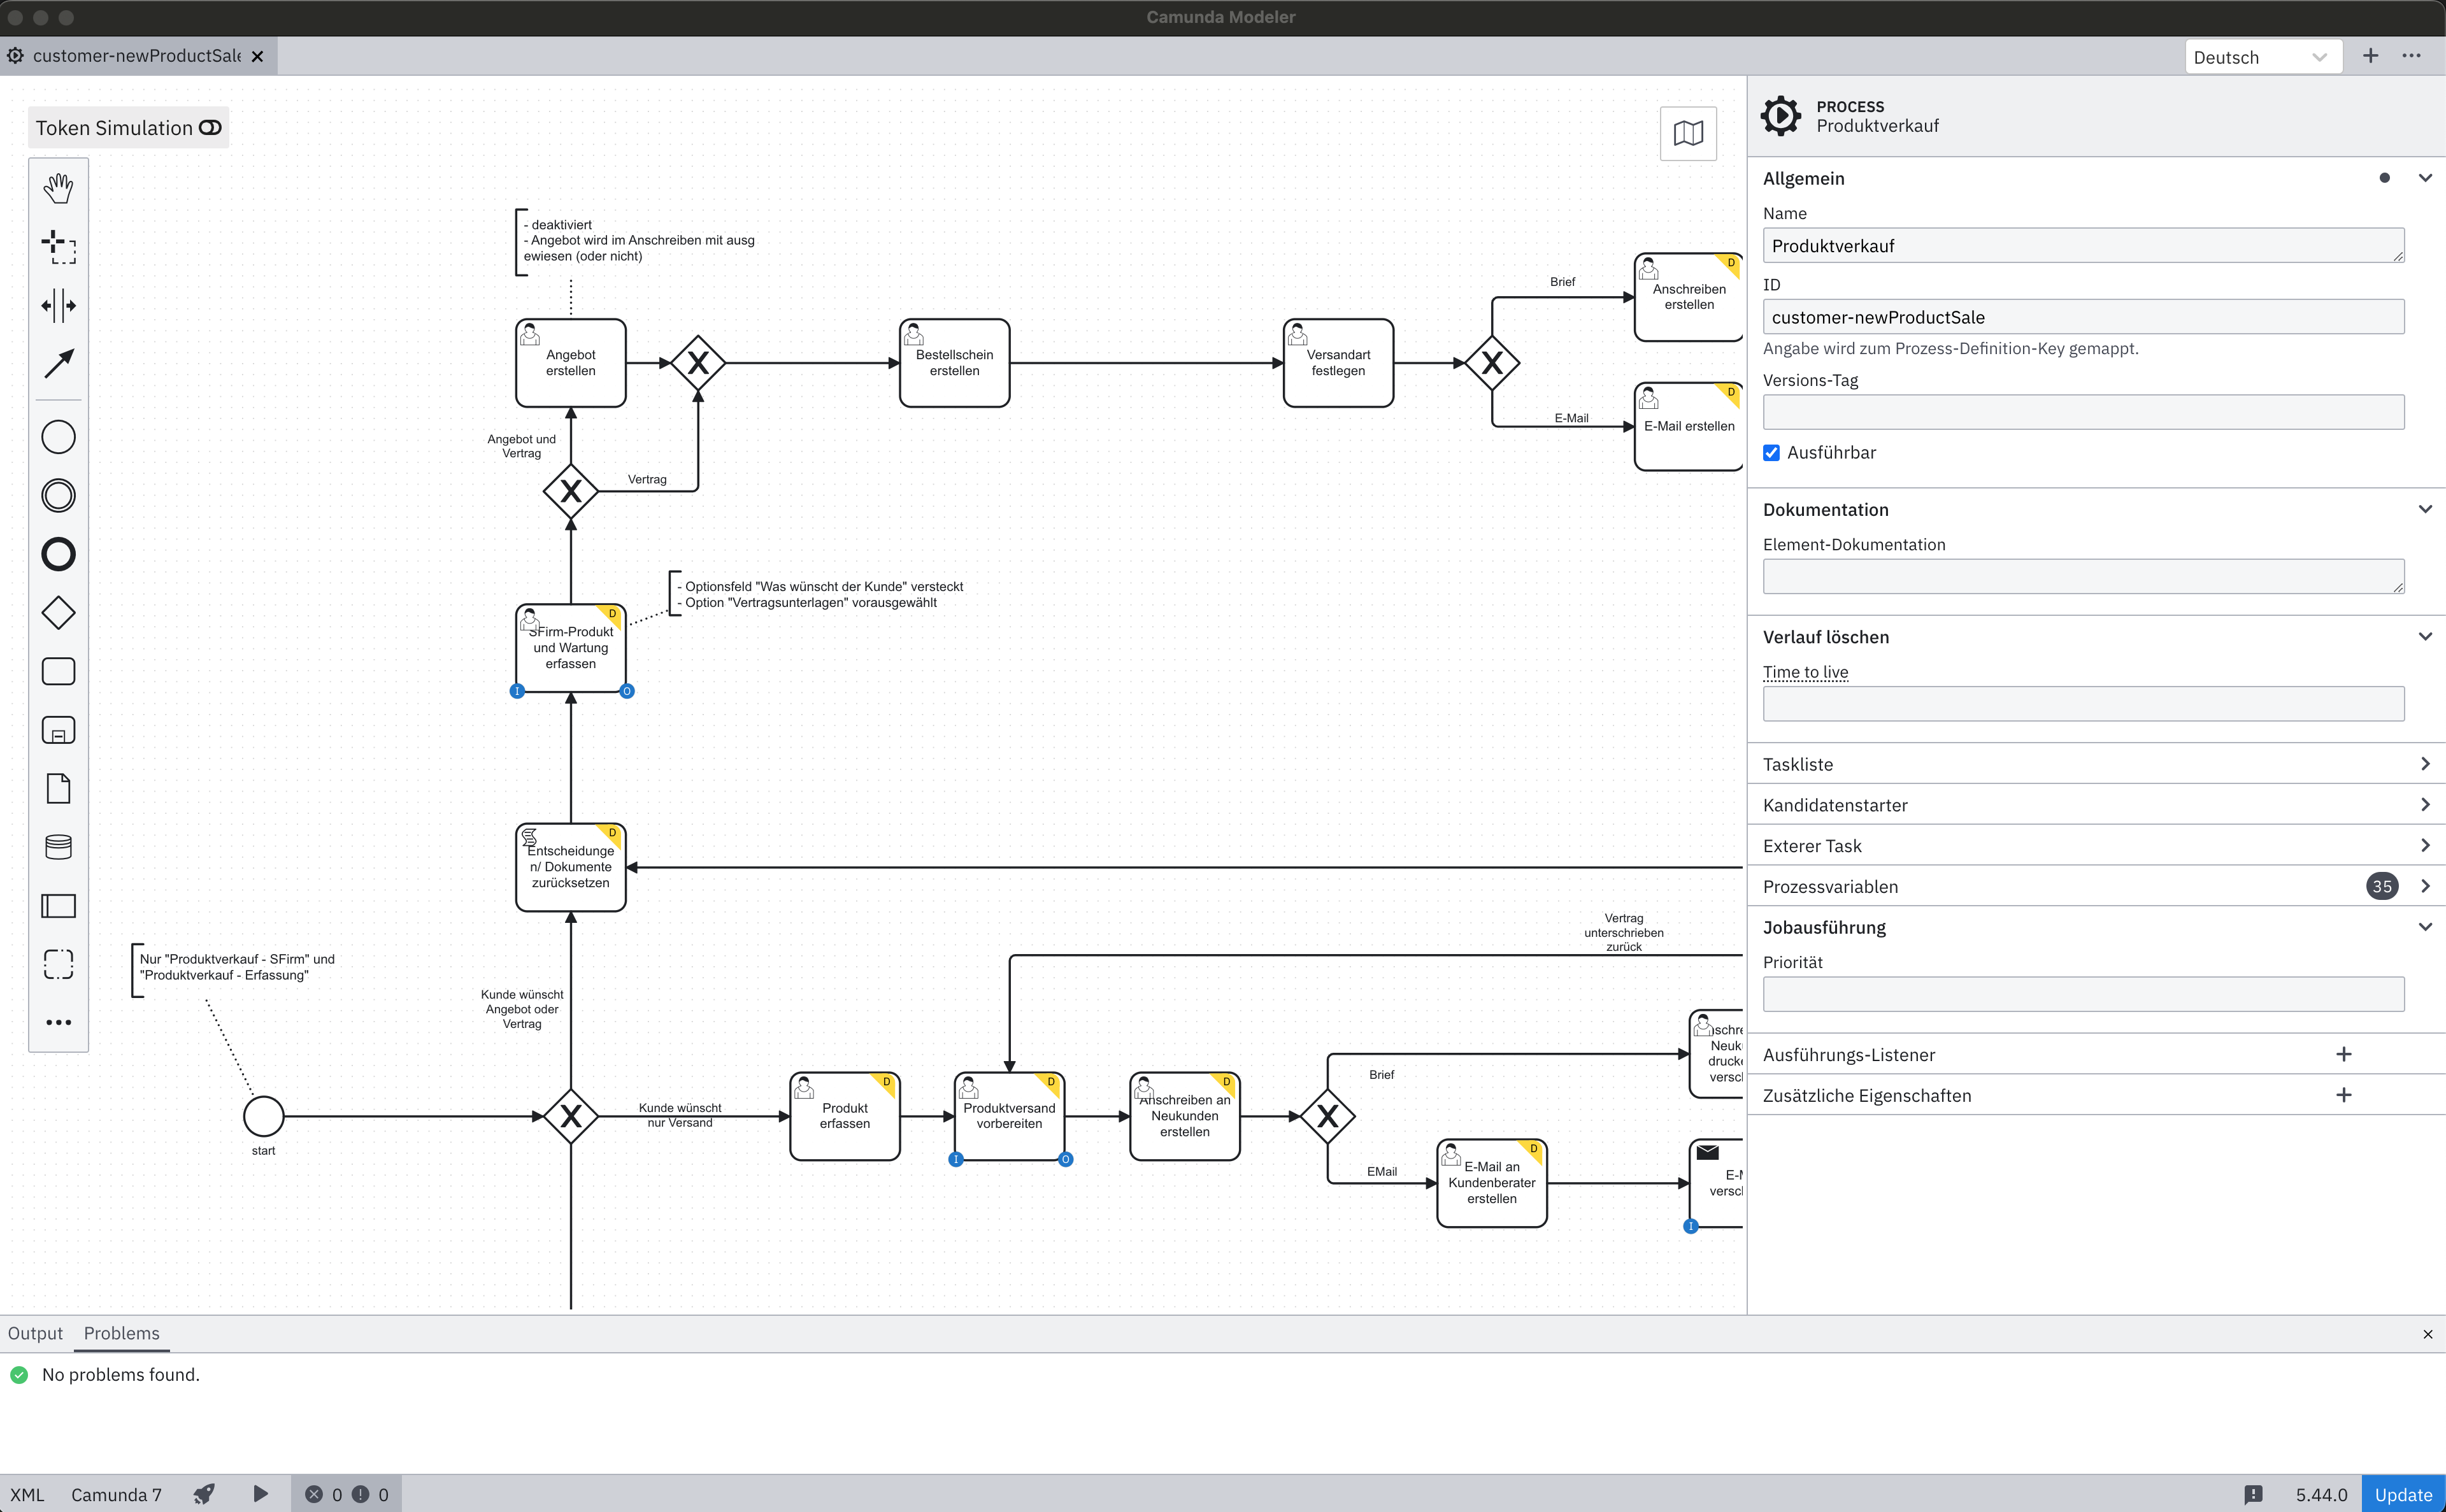Open the errors and warnings counter
The height and width of the screenshot is (1512, 2446).
pos(347,1494)
